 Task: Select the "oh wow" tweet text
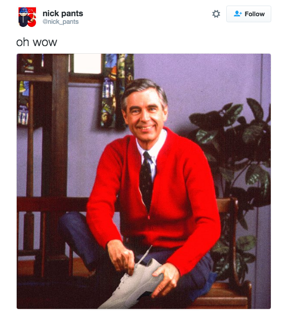pyautogui.click(x=36, y=42)
